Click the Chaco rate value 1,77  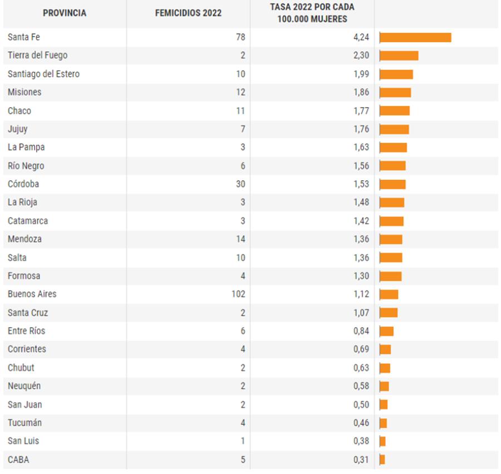361,111
